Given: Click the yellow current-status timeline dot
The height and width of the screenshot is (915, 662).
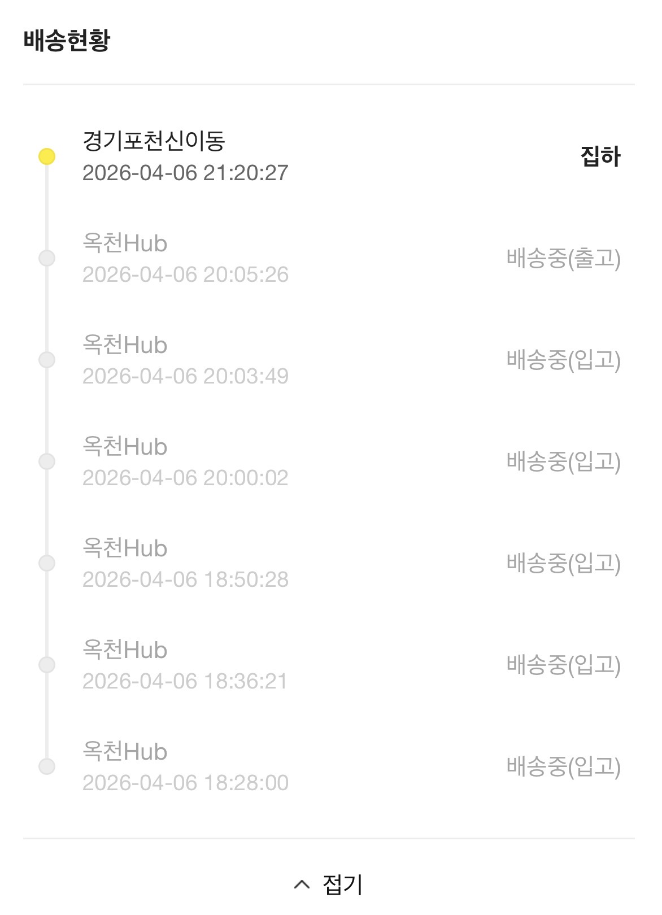Looking at the screenshot, I should [x=47, y=156].
